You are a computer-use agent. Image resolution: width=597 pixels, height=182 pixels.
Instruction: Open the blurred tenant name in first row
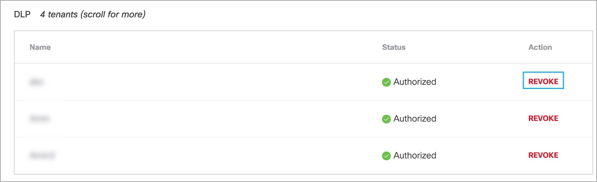pos(37,82)
